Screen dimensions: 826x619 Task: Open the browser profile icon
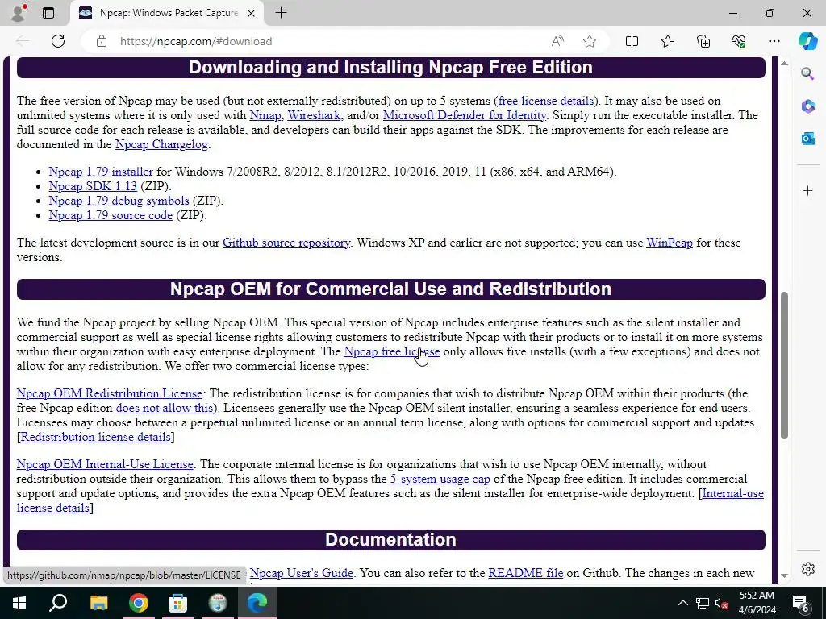(19, 13)
